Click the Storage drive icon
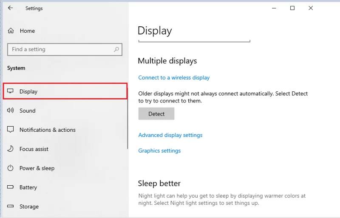The image size is (340, 218). (10, 206)
